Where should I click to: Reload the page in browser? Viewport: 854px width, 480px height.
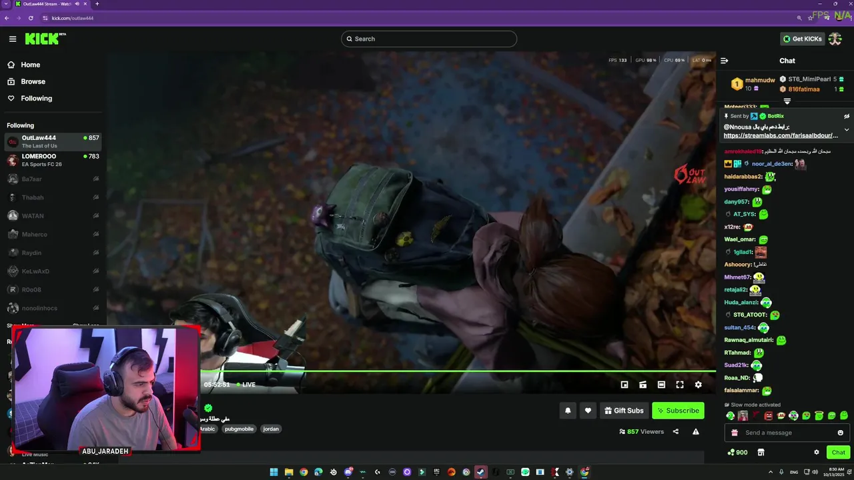pyautogui.click(x=31, y=18)
